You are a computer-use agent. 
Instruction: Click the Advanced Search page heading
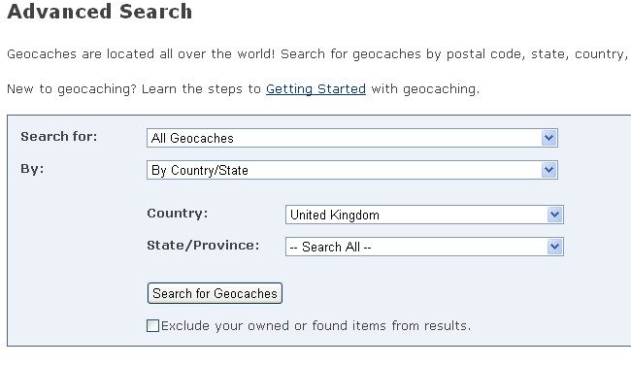pos(100,12)
